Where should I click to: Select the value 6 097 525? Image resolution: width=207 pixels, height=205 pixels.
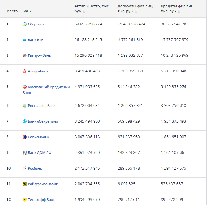pos(126,184)
